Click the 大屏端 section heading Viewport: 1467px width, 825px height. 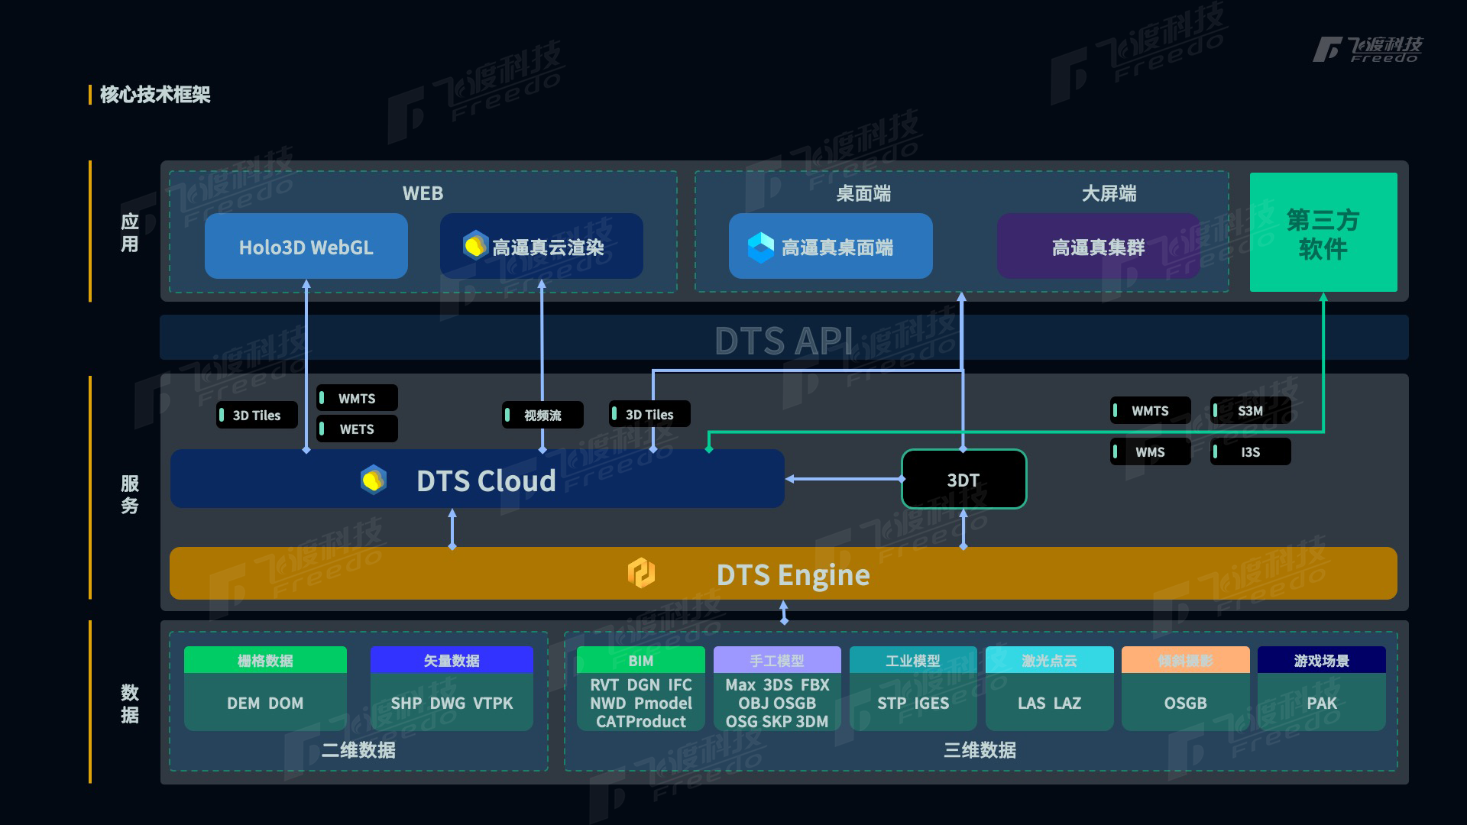click(1109, 193)
